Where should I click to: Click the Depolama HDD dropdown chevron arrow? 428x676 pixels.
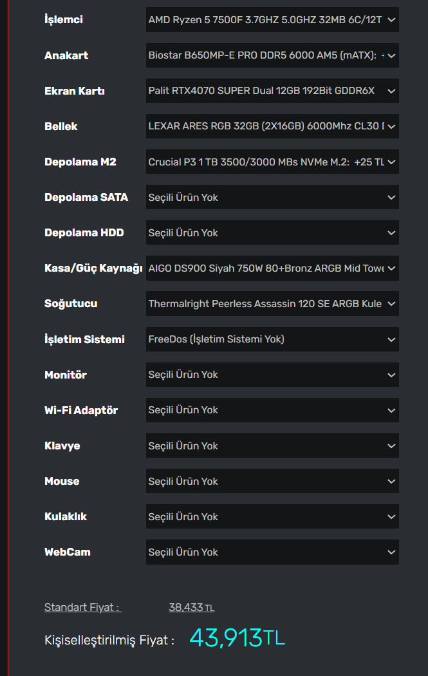pos(391,233)
